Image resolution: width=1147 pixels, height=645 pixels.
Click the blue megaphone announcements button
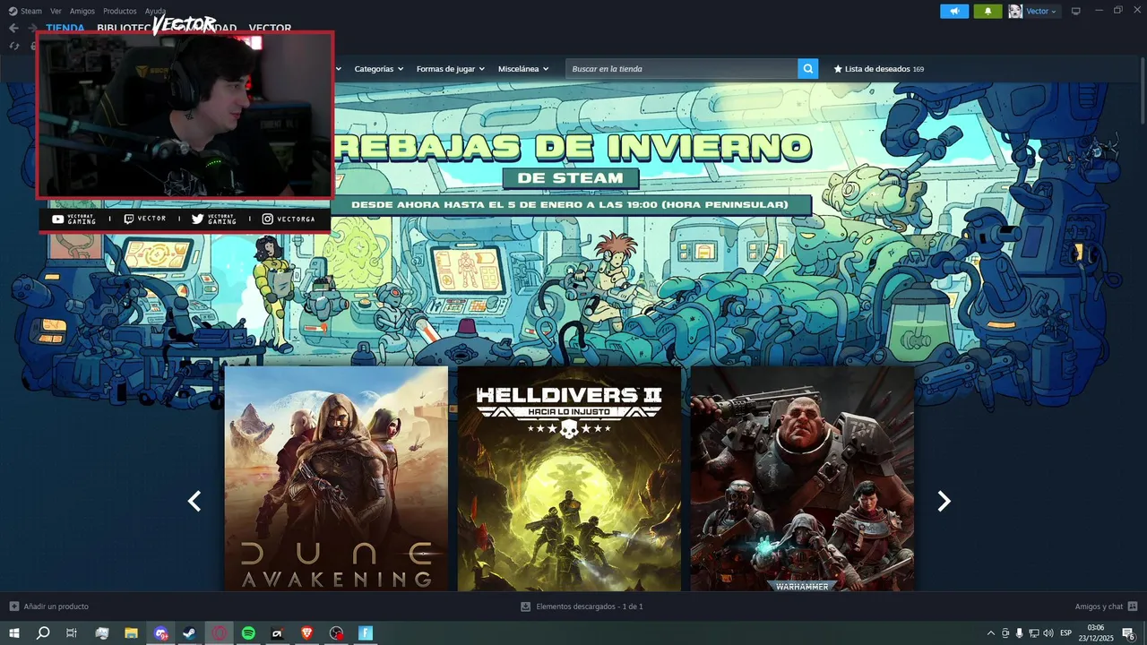[954, 11]
